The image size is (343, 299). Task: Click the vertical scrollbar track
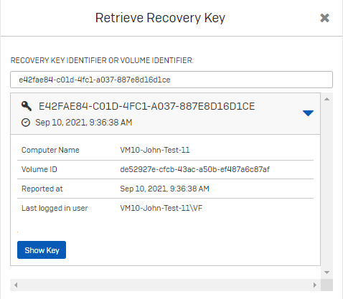click(326, 186)
